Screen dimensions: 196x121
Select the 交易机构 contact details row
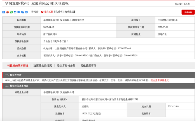tap(118, 55)
